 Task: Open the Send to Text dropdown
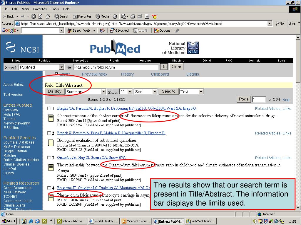pos(191,92)
